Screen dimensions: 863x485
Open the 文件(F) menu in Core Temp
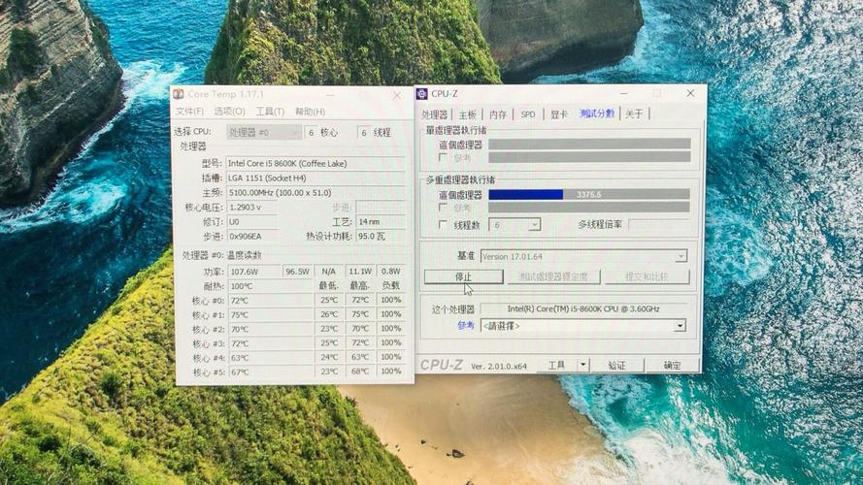point(189,112)
